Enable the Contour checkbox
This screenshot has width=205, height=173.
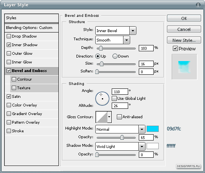[x=14, y=79]
